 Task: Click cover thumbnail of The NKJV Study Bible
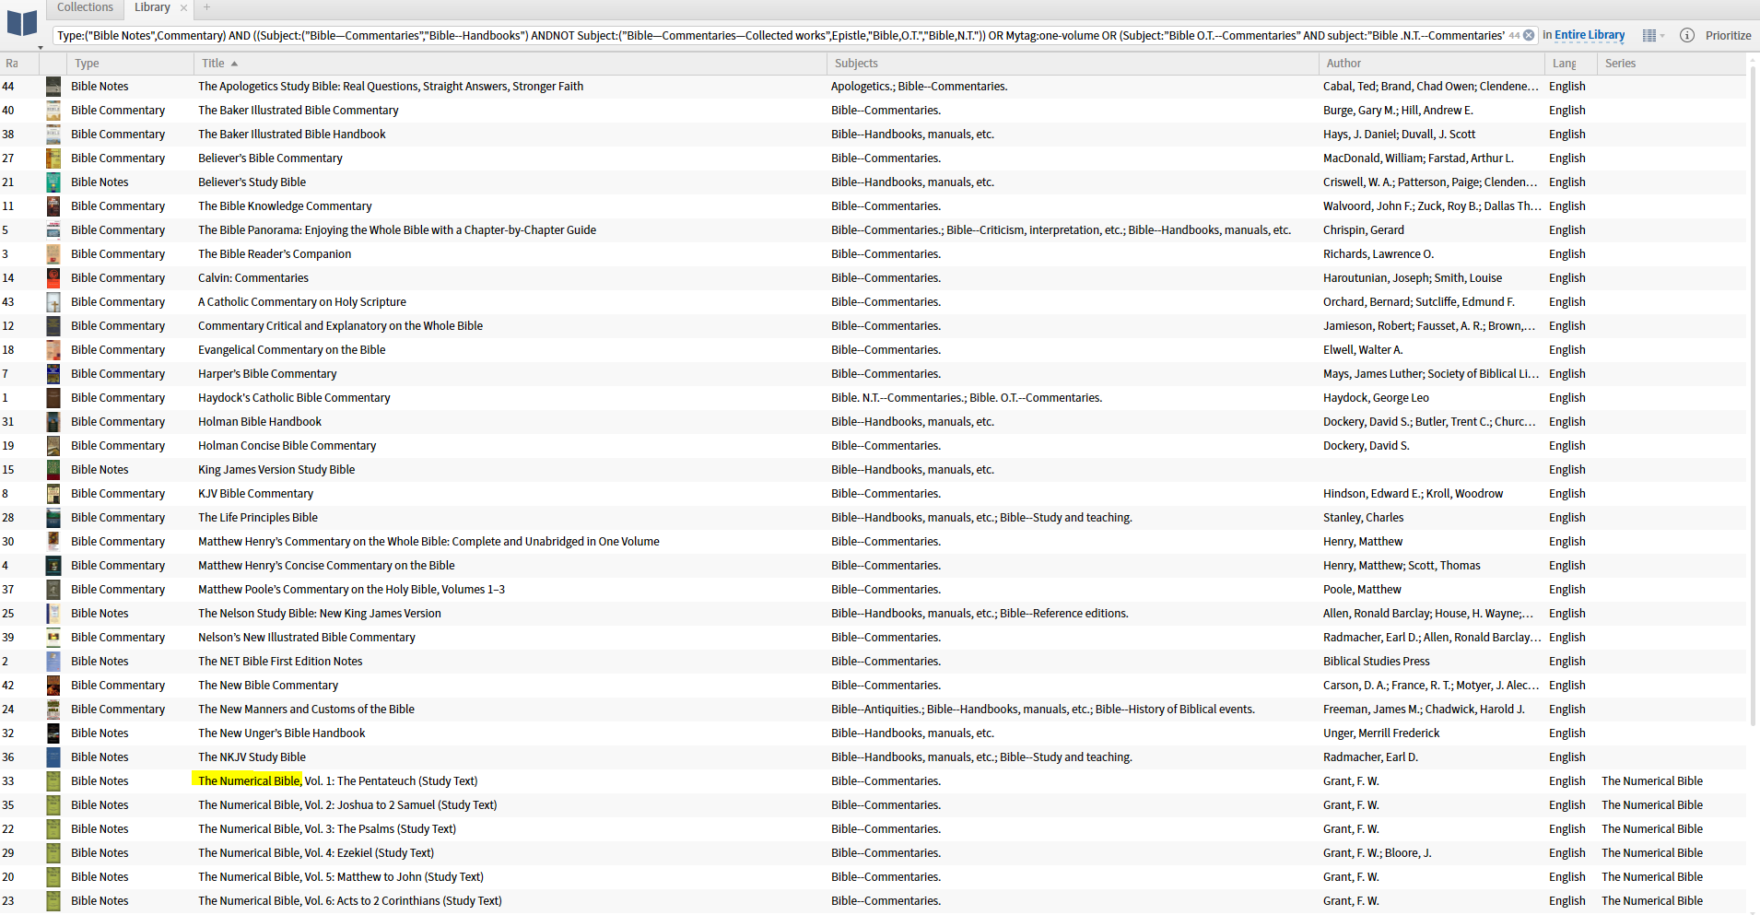pyautogui.click(x=53, y=757)
